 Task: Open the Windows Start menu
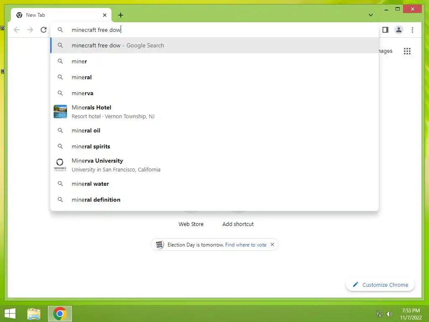(x=10, y=314)
